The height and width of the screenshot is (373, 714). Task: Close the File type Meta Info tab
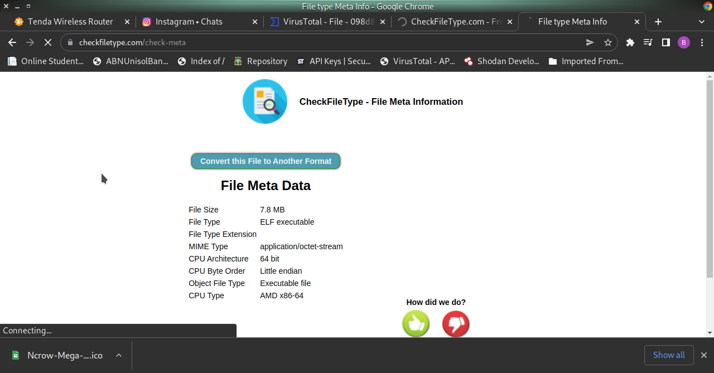pos(638,22)
